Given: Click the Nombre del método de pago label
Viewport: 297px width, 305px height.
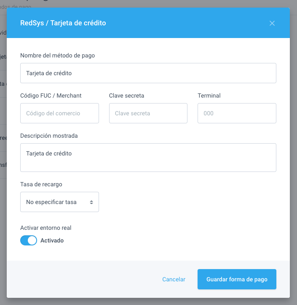Looking at the screenshot, I should click(x=57, y=56).
